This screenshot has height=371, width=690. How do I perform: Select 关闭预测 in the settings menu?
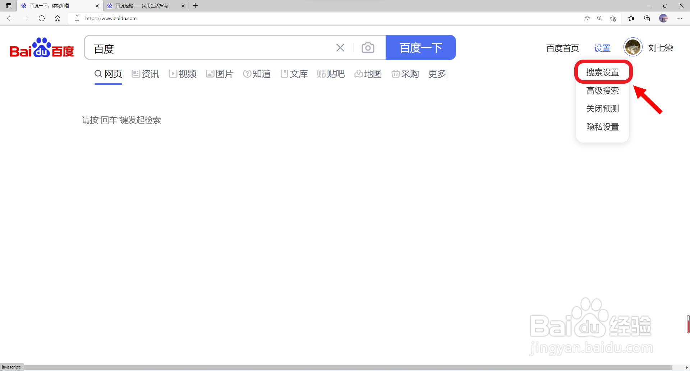(602, 108)
